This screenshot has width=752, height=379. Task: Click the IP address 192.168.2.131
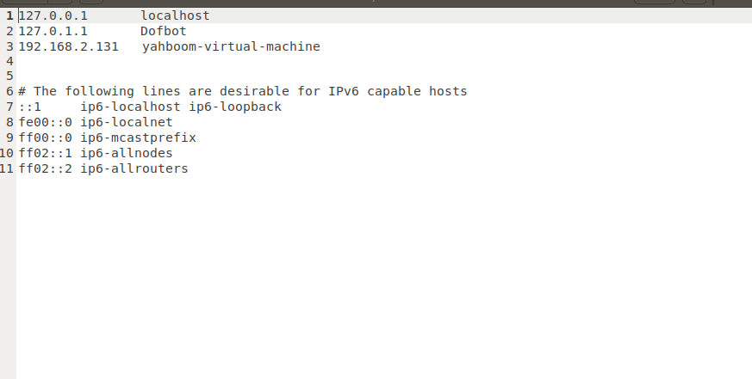tap(68, 46)
